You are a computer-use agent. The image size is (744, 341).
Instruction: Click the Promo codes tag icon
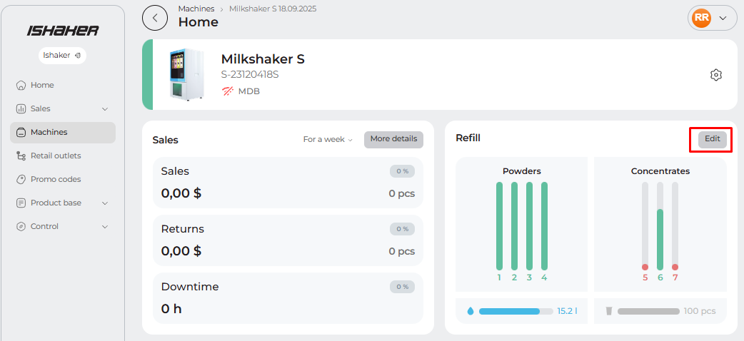click(x=21, y=180)
